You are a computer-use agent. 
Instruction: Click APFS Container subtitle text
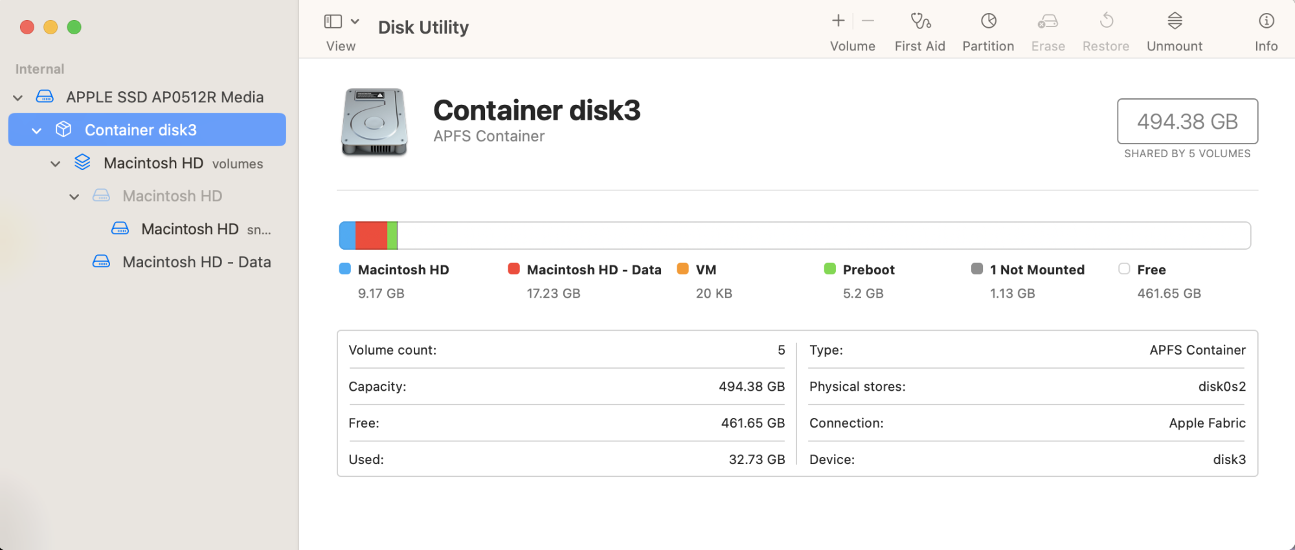[489, 137]
